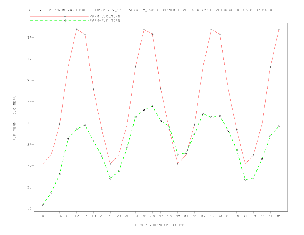Viewport: 304px width, 235px height.
Task: Click x-axis forecast hour label 45
Action: [169, 216]
